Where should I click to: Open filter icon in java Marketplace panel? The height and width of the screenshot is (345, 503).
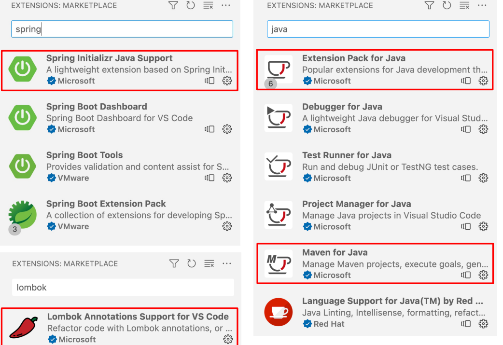429,5
